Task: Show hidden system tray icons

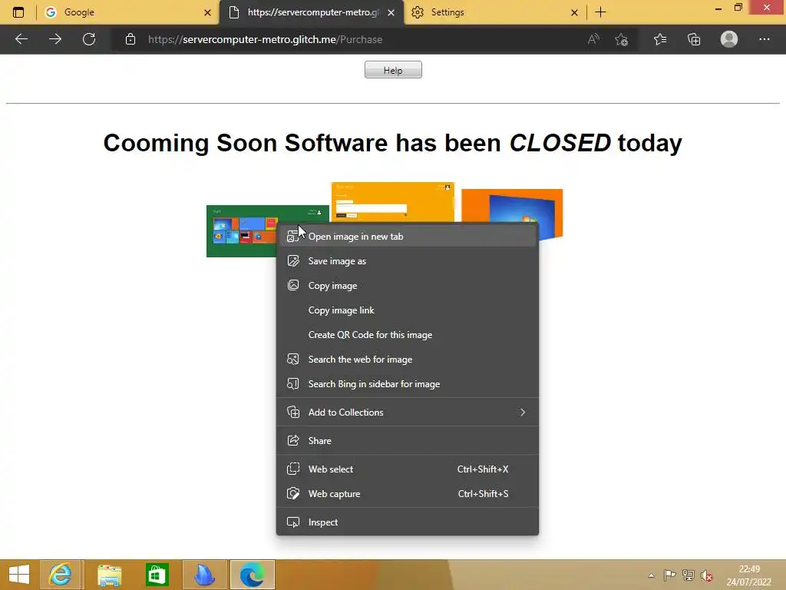Action: [651, 575]
